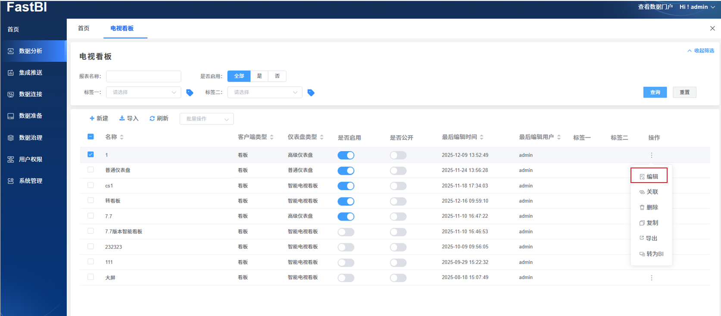Image resolution: width=721 pixels, height=316 pixels.
Task: Expand the 标签一 dropdown
Action: click(144, 92)
